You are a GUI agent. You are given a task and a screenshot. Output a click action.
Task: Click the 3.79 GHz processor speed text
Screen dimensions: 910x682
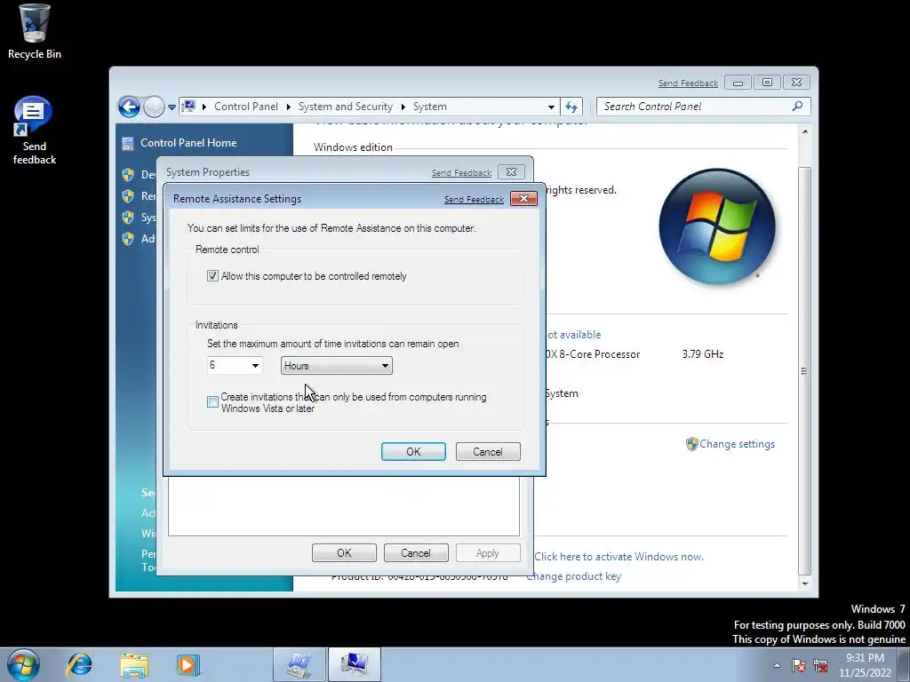click(703, 354)
